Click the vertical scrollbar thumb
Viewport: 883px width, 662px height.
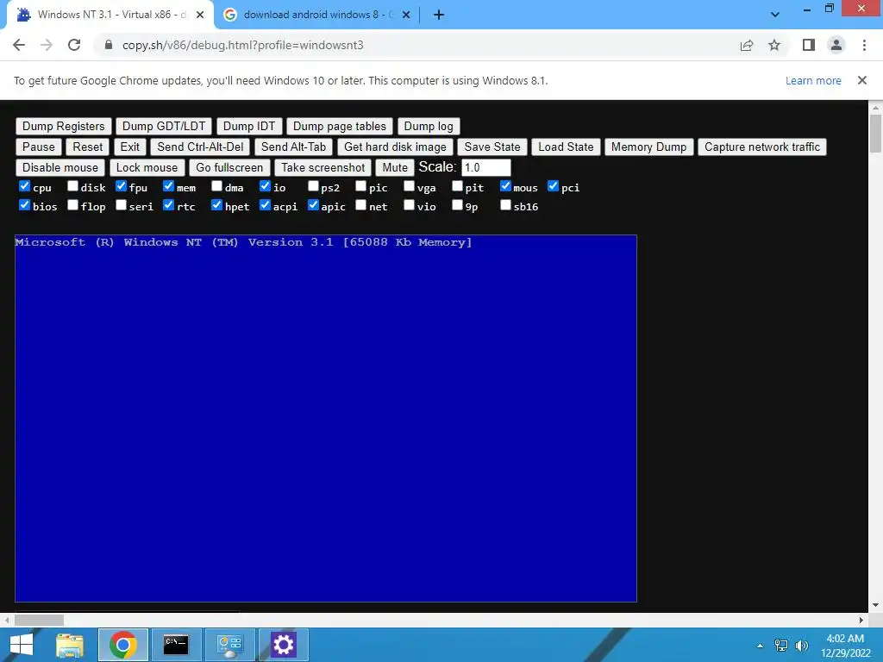tap(875, 134)
